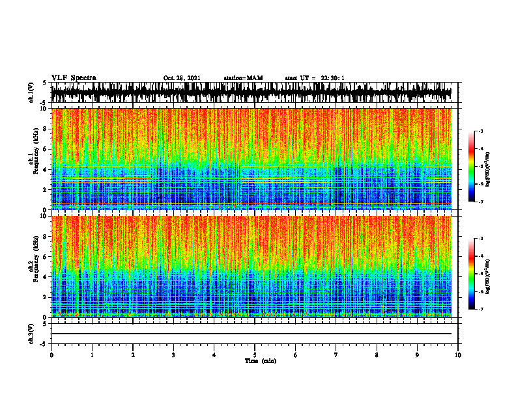Screen dimensions: 516x398
Task: Click the "-5" tick on ch.3(V) axis
Action: (x=44, y=344)
